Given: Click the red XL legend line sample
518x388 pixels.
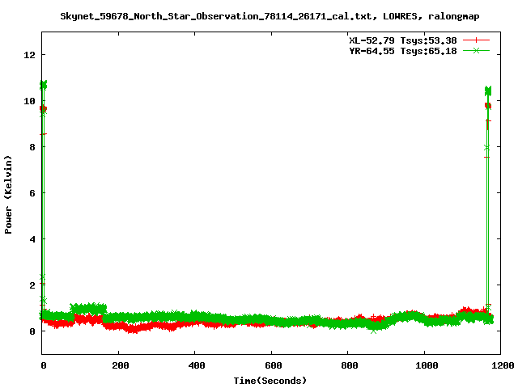Looking at the screenshot, I should click(476, 40).
